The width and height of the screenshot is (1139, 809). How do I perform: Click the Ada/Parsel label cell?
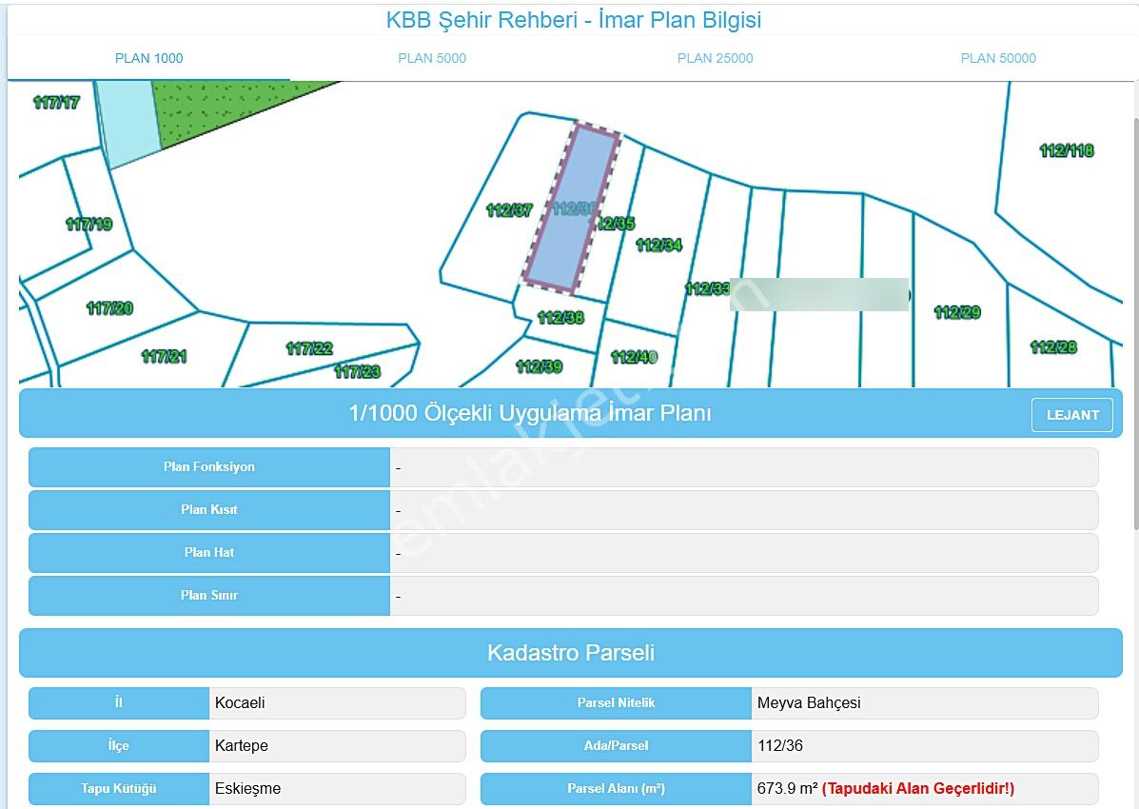click(616, 746)
